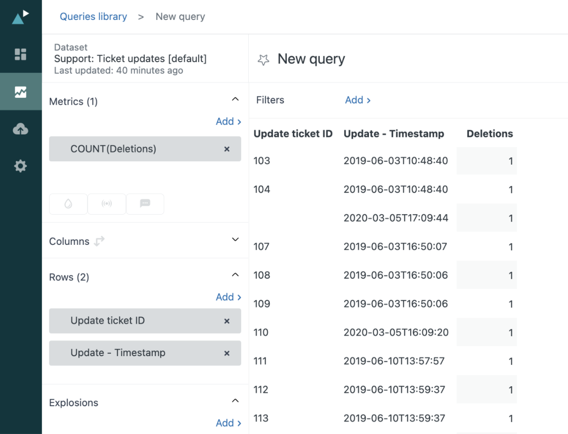Screen dimensions: 568x434
Task: Go to Queries library breadcrumb
Action: pos(93,17)
